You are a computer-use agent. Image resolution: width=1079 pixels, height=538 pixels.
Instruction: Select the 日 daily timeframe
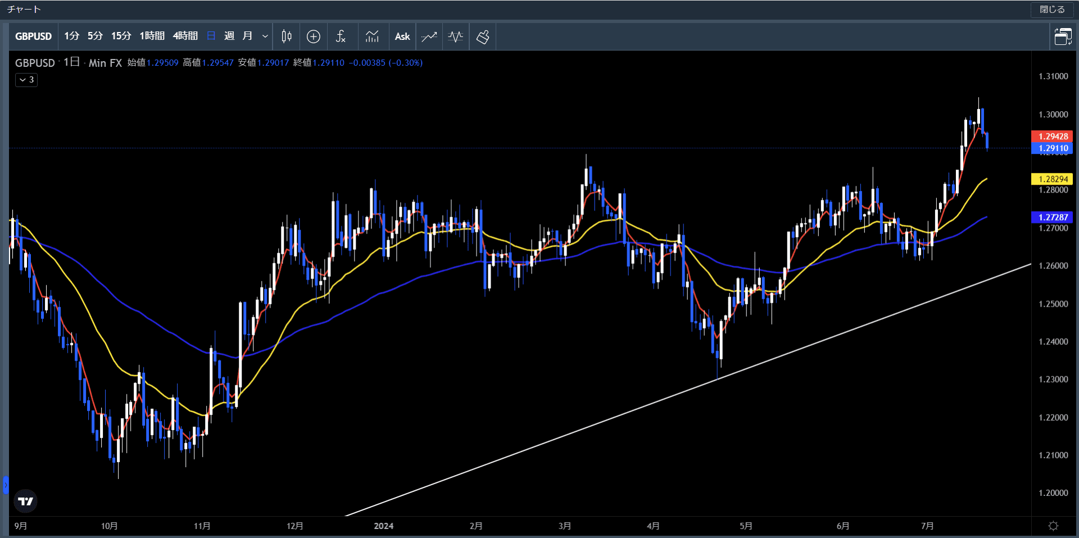click(x=211, y=36)
